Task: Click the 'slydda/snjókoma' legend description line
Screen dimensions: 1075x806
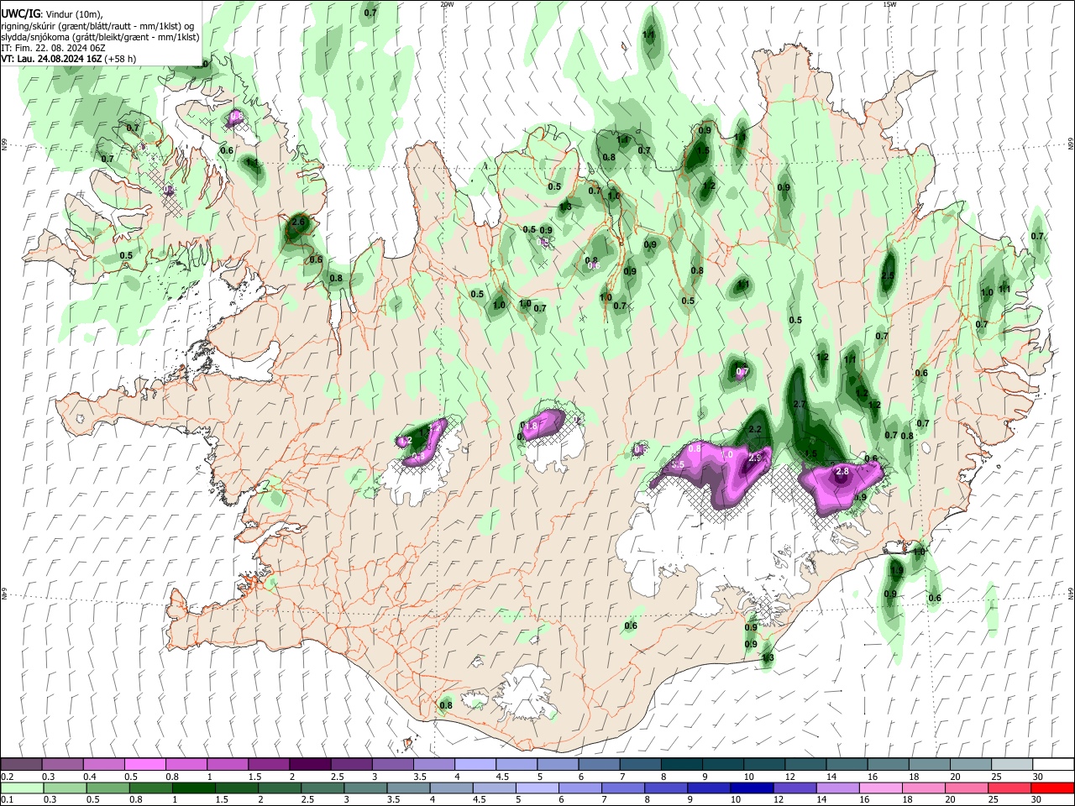Action: pos(100,37)
